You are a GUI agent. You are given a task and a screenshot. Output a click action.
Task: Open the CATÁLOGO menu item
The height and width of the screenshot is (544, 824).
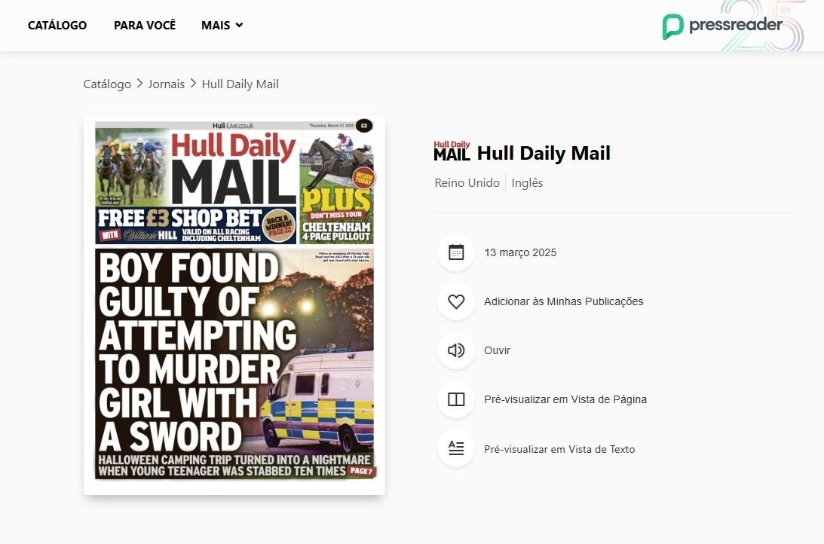pos(57,25)
